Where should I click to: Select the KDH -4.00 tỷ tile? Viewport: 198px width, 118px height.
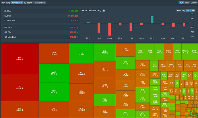(142, 65)
